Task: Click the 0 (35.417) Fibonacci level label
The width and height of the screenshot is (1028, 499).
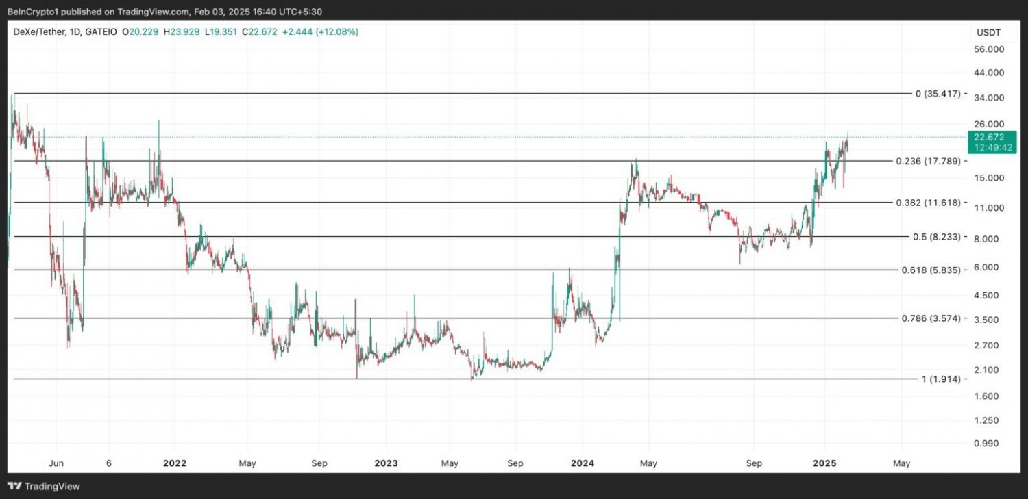Action: [938, 93]
